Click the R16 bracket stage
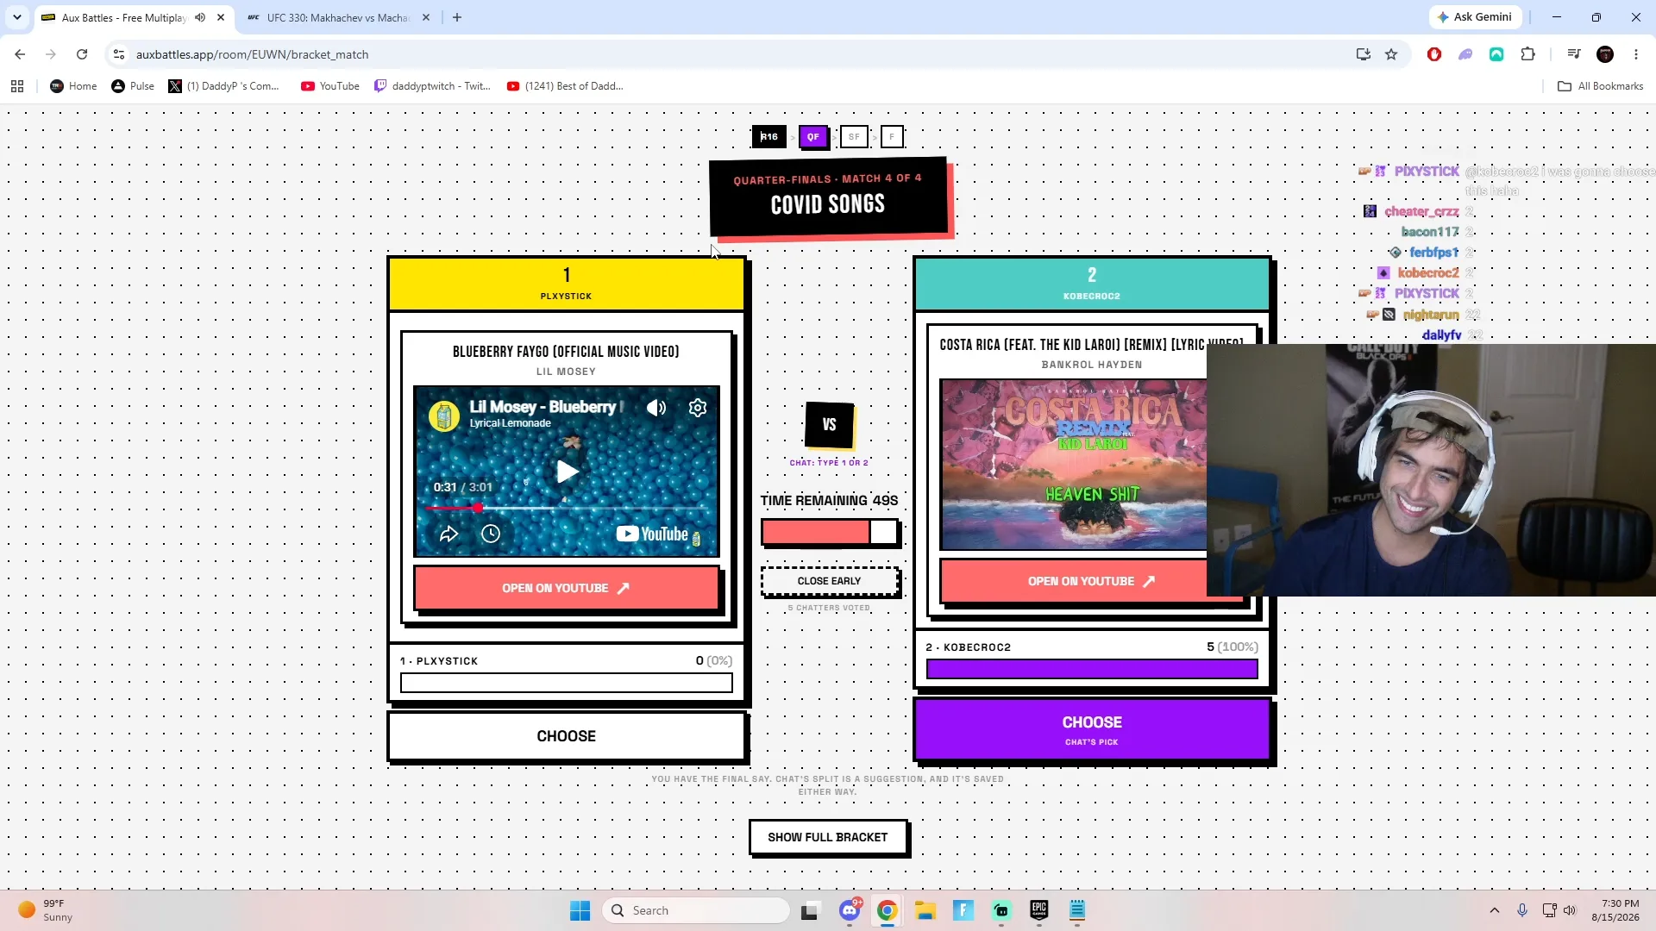 point(768,136)
